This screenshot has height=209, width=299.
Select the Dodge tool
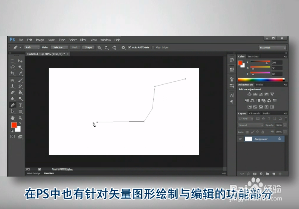click(20, 99)
